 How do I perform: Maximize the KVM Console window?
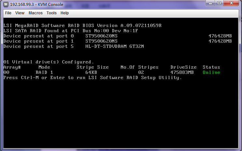219,3
